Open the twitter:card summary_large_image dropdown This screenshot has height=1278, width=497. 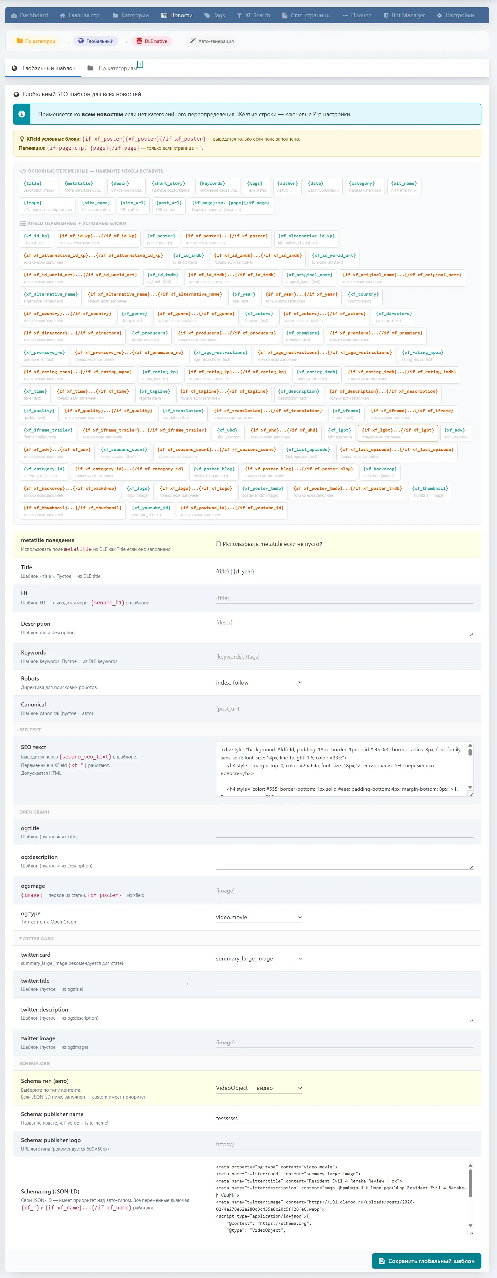click(x=259, y=959)
